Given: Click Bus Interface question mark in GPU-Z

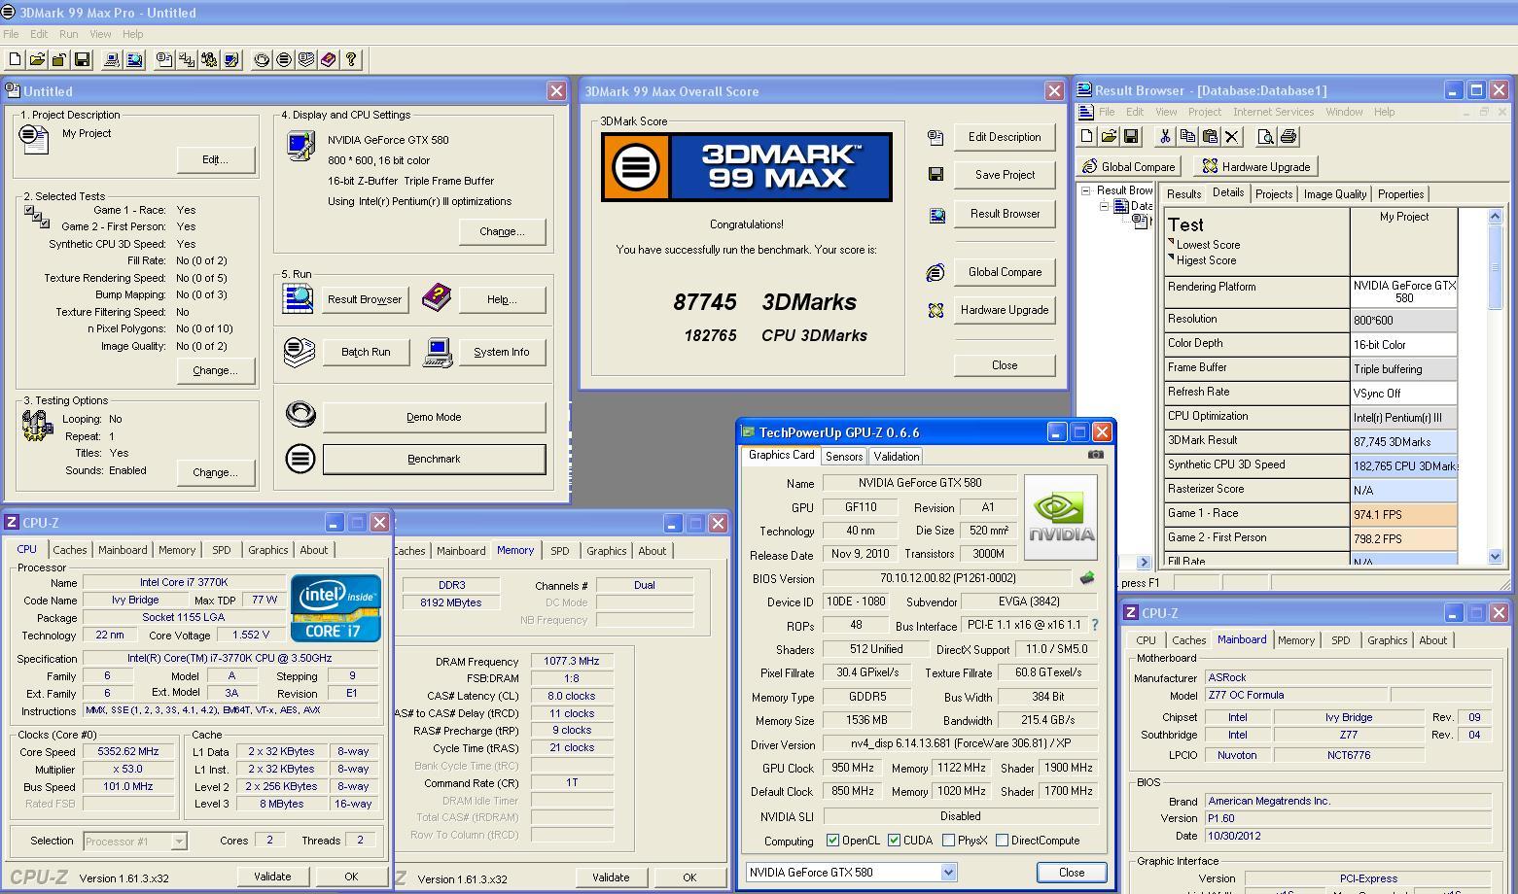Looking at the screenshot, I should (x=1094, y=626).
